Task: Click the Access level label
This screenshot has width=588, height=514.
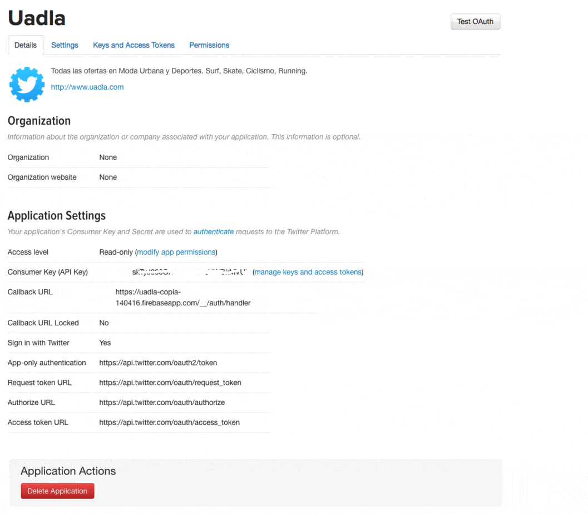Action: 28,252
